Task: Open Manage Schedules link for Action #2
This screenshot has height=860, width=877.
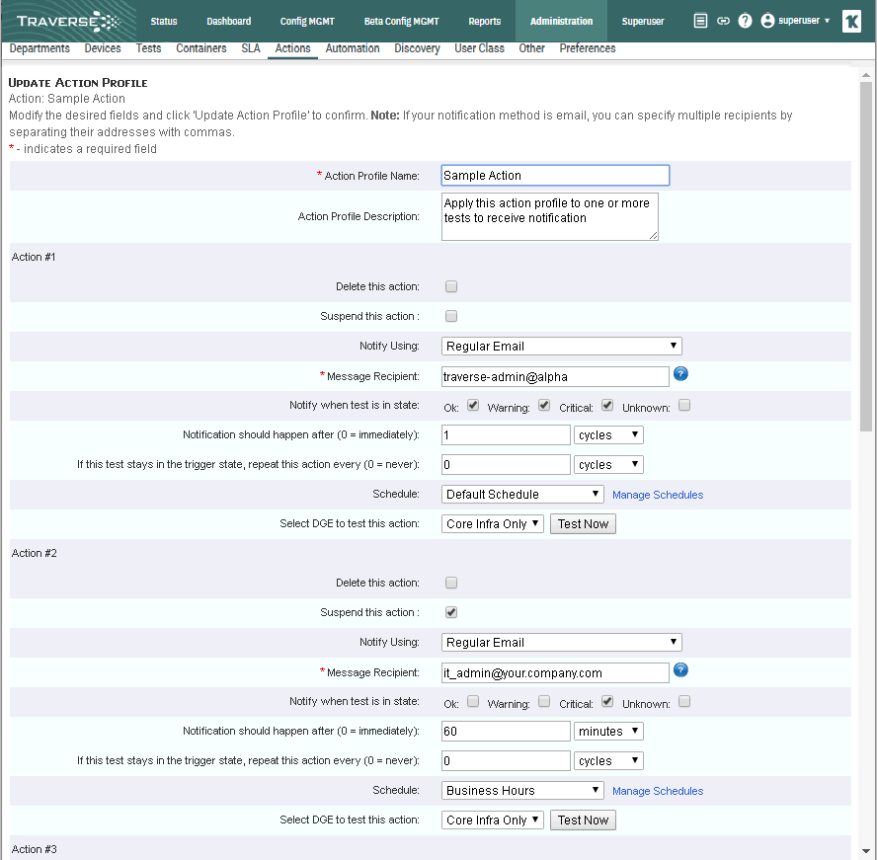Action: tap(658, 791)
